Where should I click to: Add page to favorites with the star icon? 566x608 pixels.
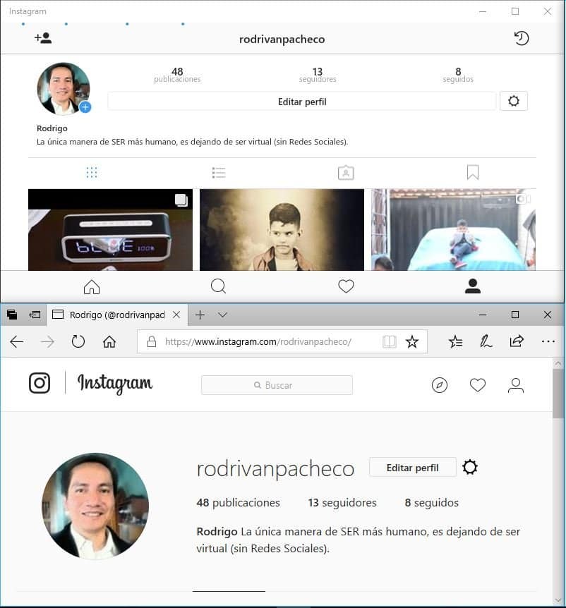414,341
